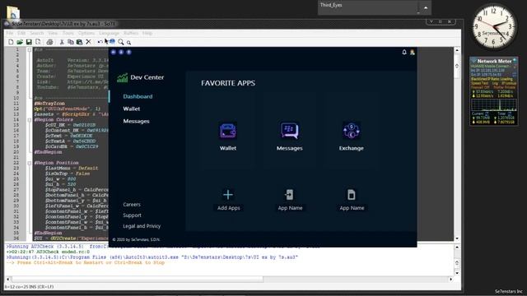Screen dimensions: 527x296
Task: Click the Open file folder icon in SciTE
Action: coord(20,42)
